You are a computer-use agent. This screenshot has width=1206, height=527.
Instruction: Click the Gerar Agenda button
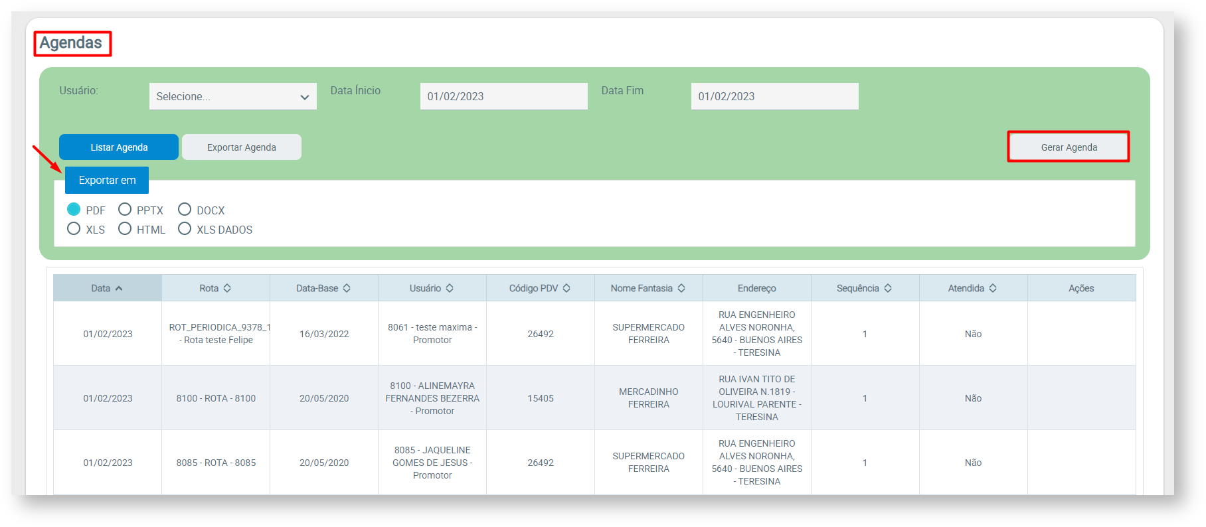click(1068, 147)
